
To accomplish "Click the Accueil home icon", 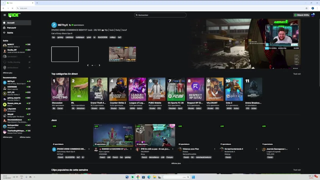I will click(4, 23).
